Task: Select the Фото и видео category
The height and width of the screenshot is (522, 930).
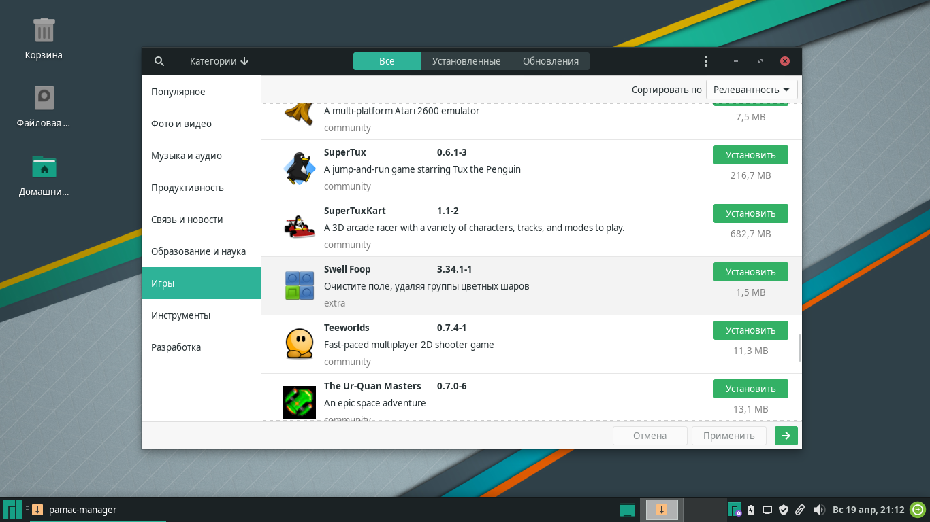Action: 201,124
